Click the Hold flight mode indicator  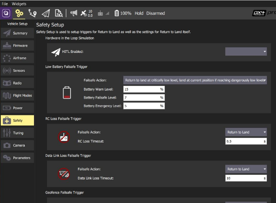139,13
